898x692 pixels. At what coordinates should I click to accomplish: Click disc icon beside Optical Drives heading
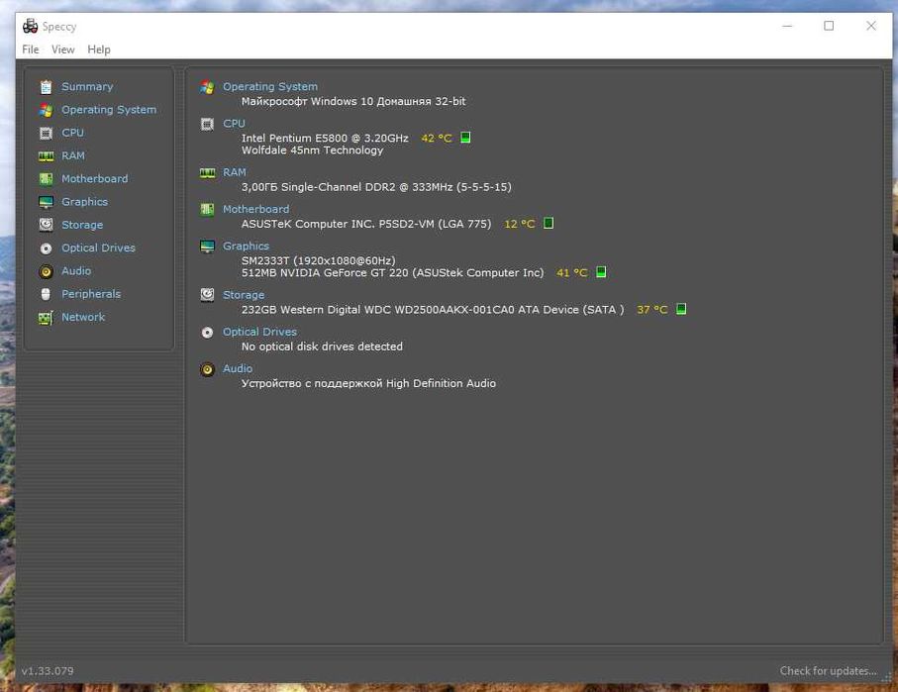207,333
